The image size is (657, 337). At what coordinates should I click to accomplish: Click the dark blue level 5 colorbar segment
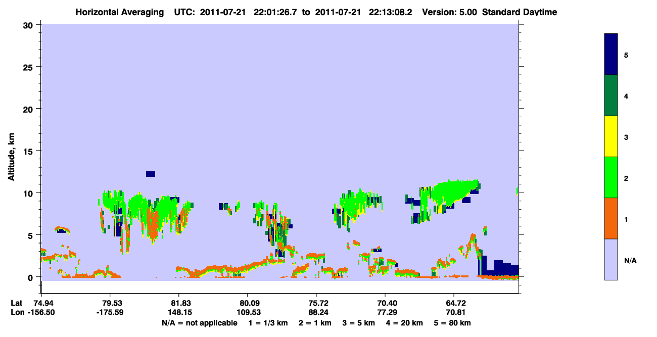pyautogui.click(x=611, y=54)
